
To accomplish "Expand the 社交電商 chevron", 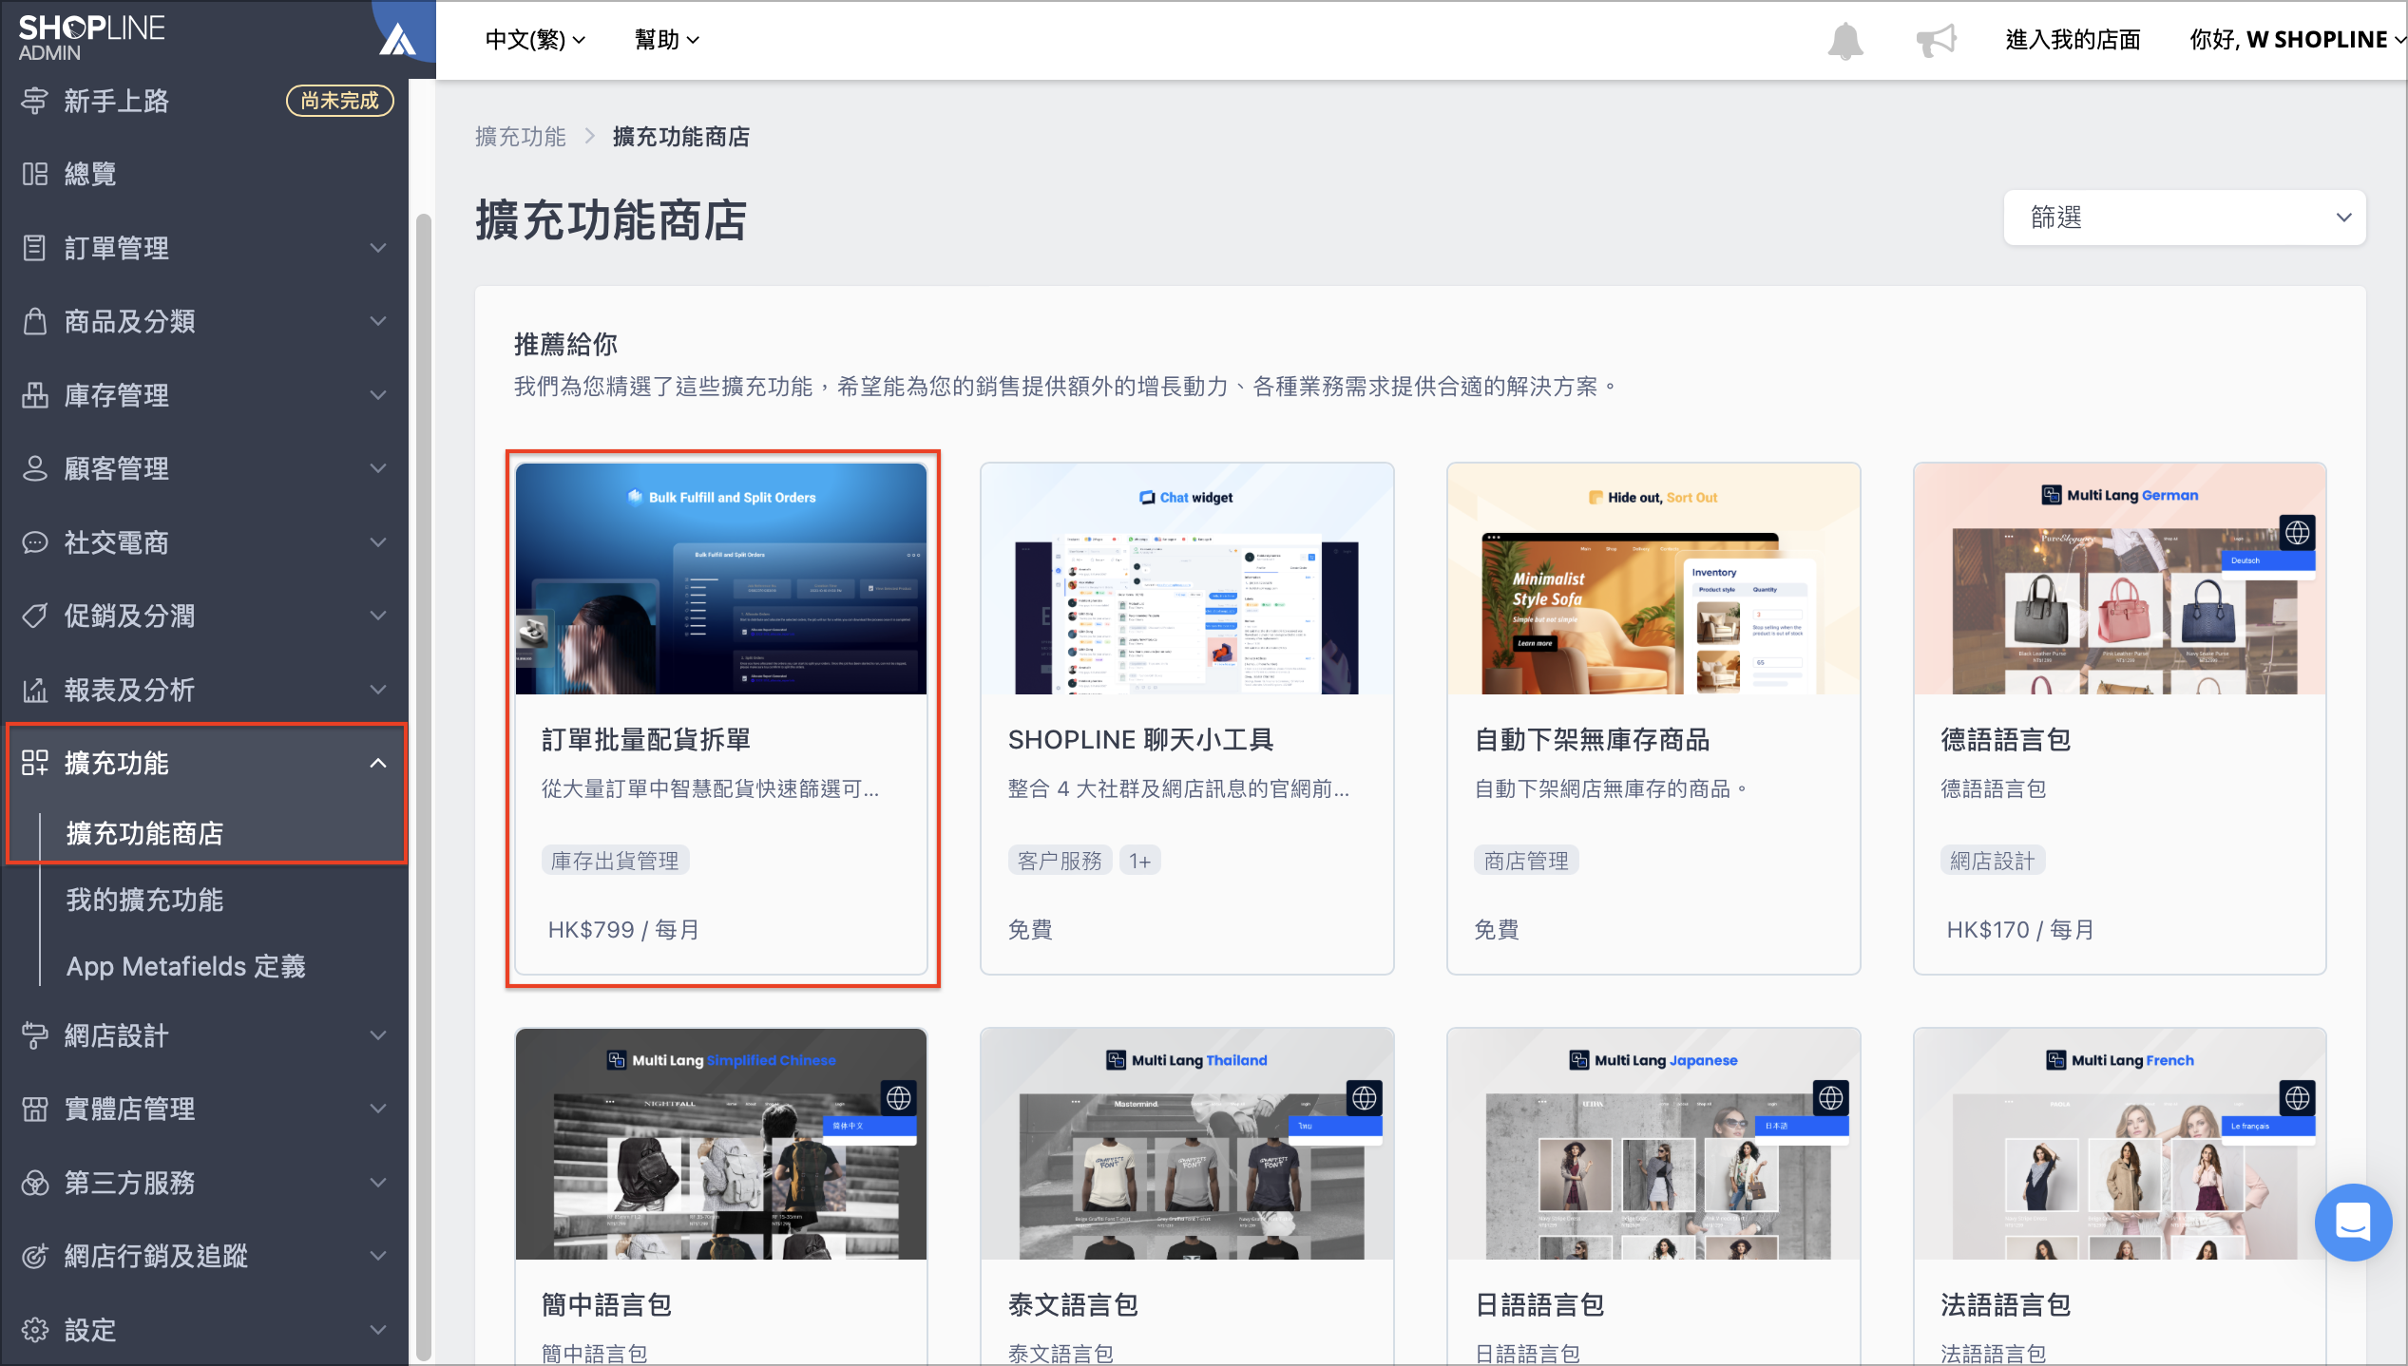I will pos(378,542).
